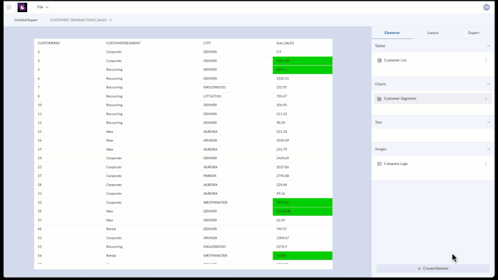Click the WESTMINSTER city cell for customer 32
The image size is (498, 280).
216,203
